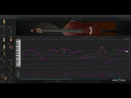Open the grid value dropdown in bottom toolbar

(97, 81)
